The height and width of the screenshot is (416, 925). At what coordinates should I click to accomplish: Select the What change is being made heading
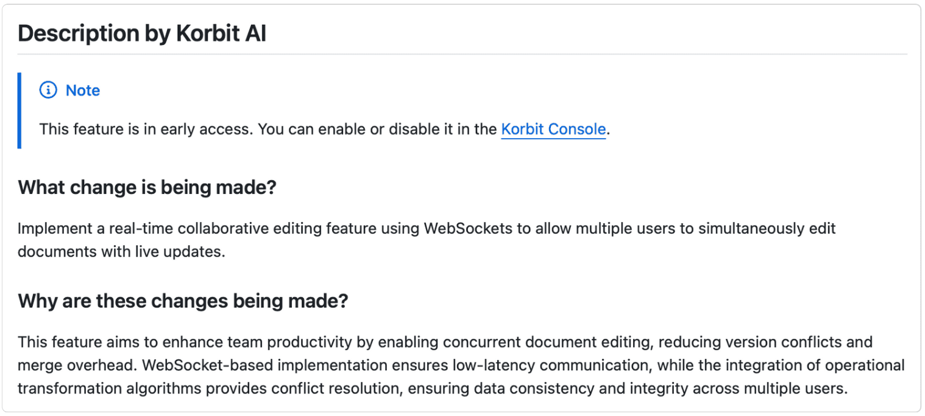[x=147, y=187]
